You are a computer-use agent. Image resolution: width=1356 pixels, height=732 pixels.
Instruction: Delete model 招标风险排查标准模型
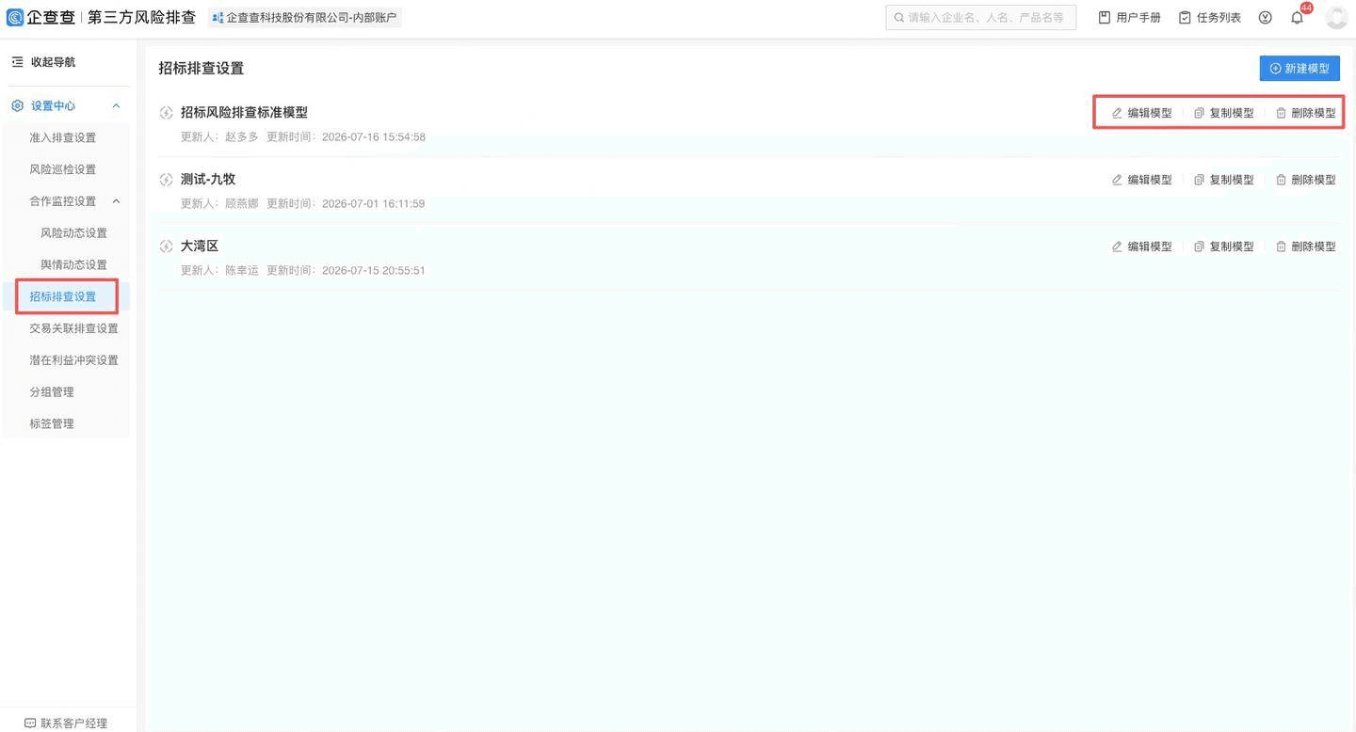pos(1306,113)
